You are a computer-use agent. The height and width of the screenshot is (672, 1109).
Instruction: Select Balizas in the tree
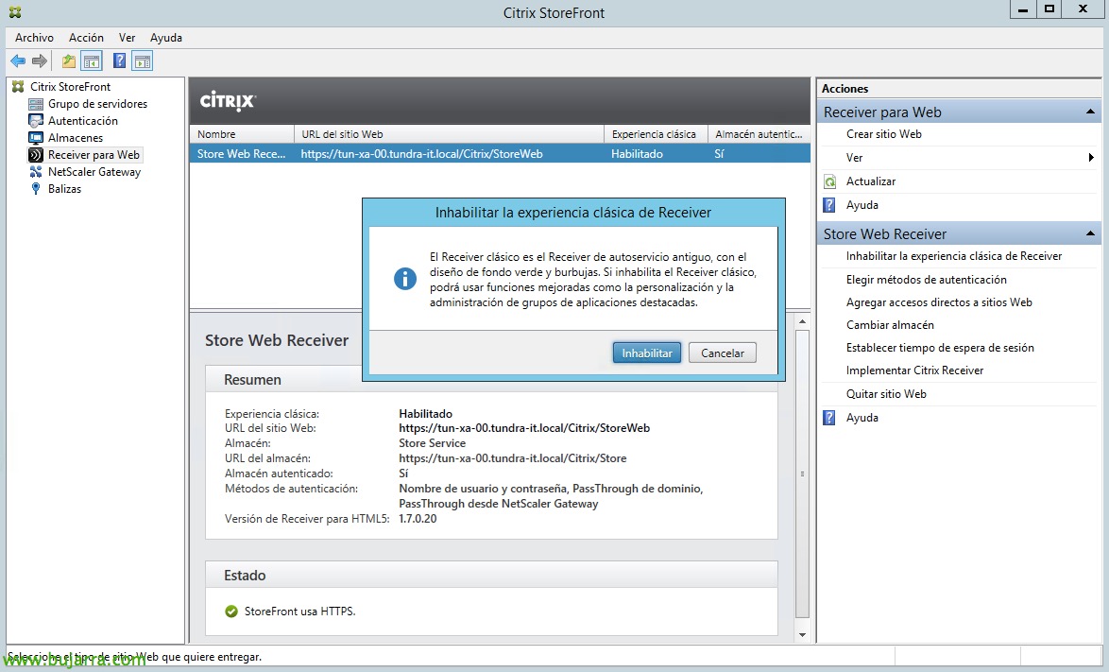[64, 189]
